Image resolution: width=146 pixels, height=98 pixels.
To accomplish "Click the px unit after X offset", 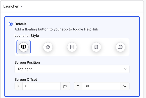I will click(65, 86).
